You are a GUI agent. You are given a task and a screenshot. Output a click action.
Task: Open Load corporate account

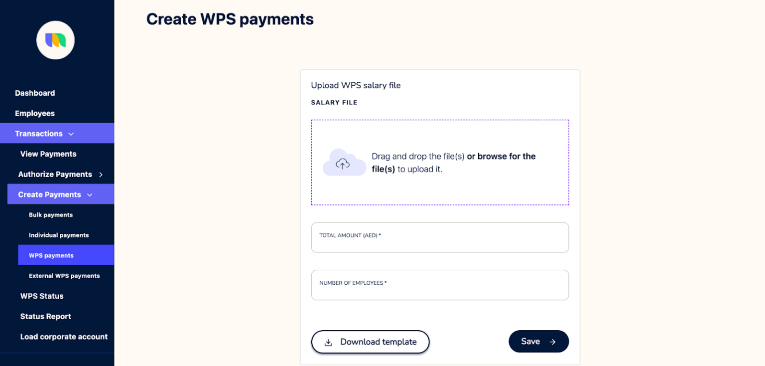point(64,337)
